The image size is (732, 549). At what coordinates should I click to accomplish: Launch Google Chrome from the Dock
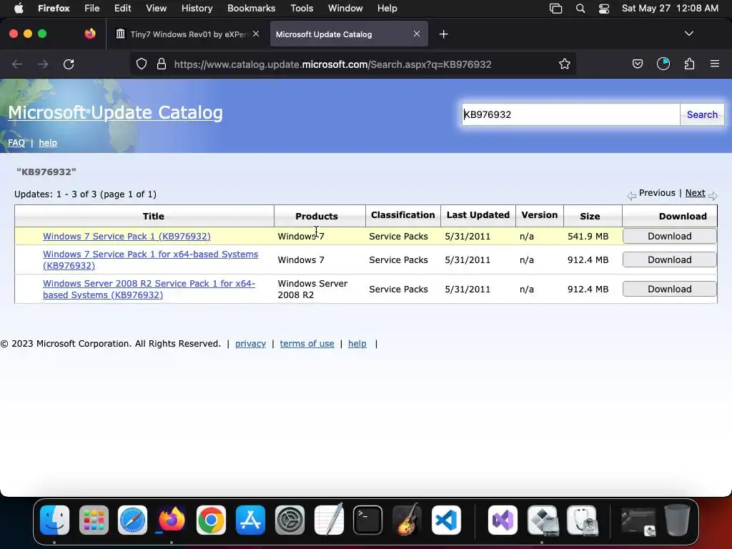[x=211, y=520]
